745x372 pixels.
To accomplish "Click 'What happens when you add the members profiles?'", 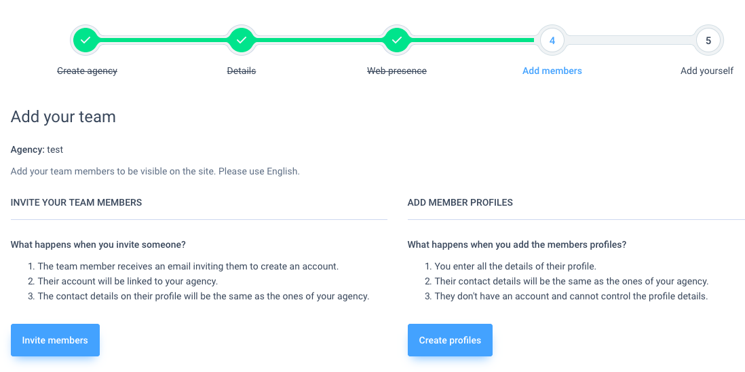I will 517,244.
